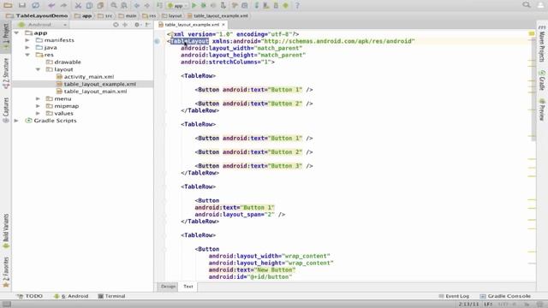The image size is (548, 308).
Task: Click the yellow inspection indicator at editor top-right
Action: pos(532,34)
